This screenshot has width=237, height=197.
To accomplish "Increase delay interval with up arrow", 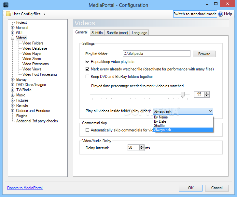I will click(142, 146).
